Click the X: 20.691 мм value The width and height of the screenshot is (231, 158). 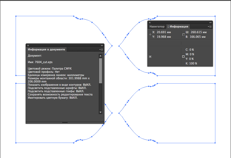point(161,32)
